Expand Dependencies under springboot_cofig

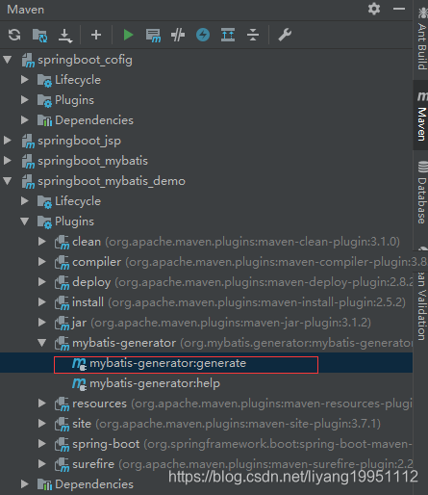point(25,120)
